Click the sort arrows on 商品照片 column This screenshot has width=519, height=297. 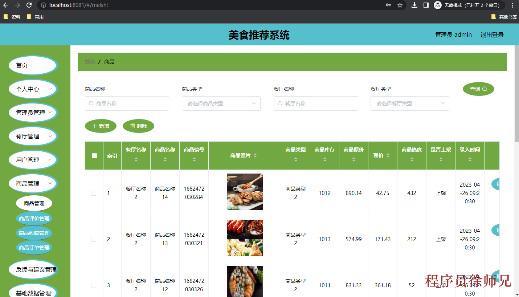255,155
